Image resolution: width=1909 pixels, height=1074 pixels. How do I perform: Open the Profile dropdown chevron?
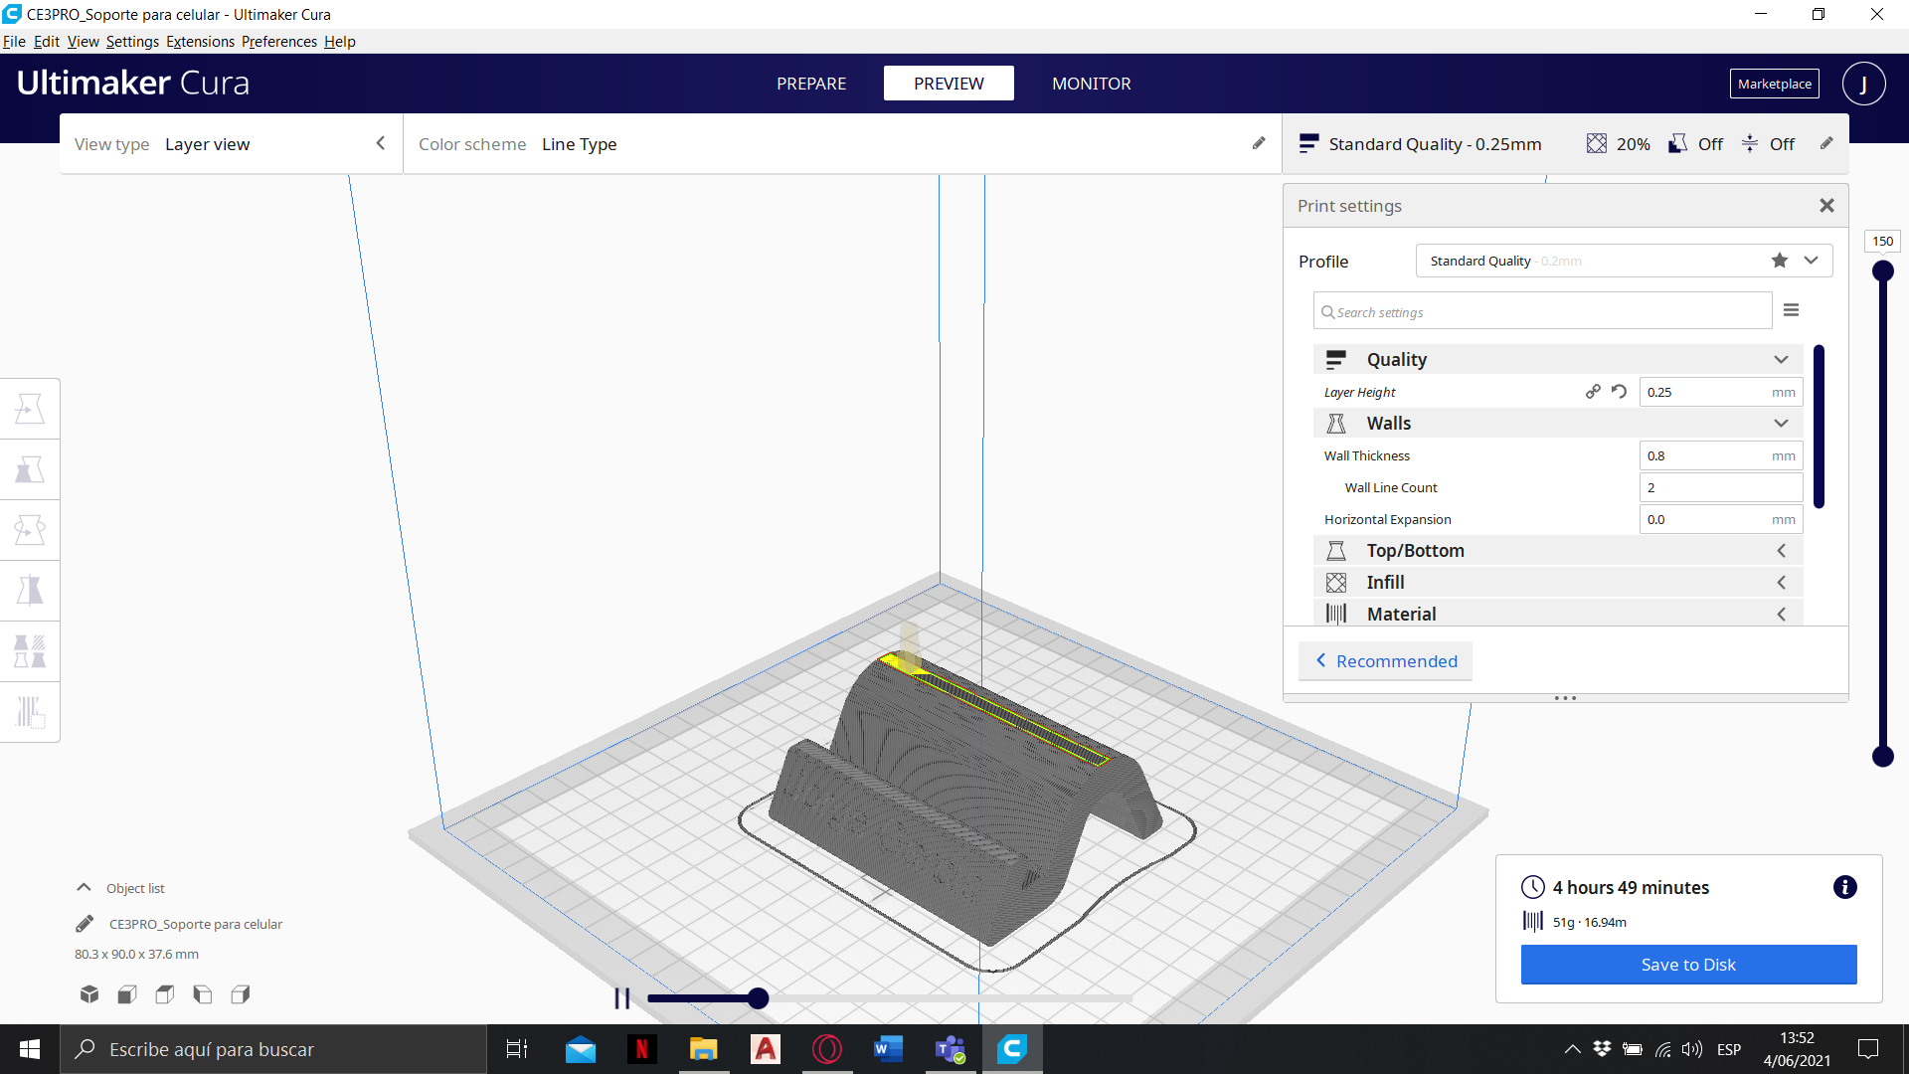pyautogui.click(x=1812, y=261)
